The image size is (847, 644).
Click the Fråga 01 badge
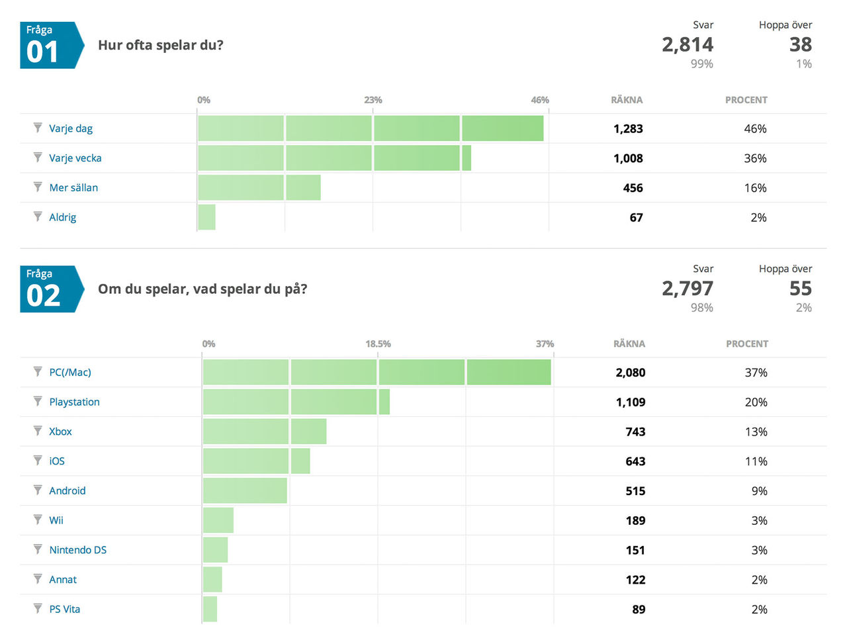point(50,46)
